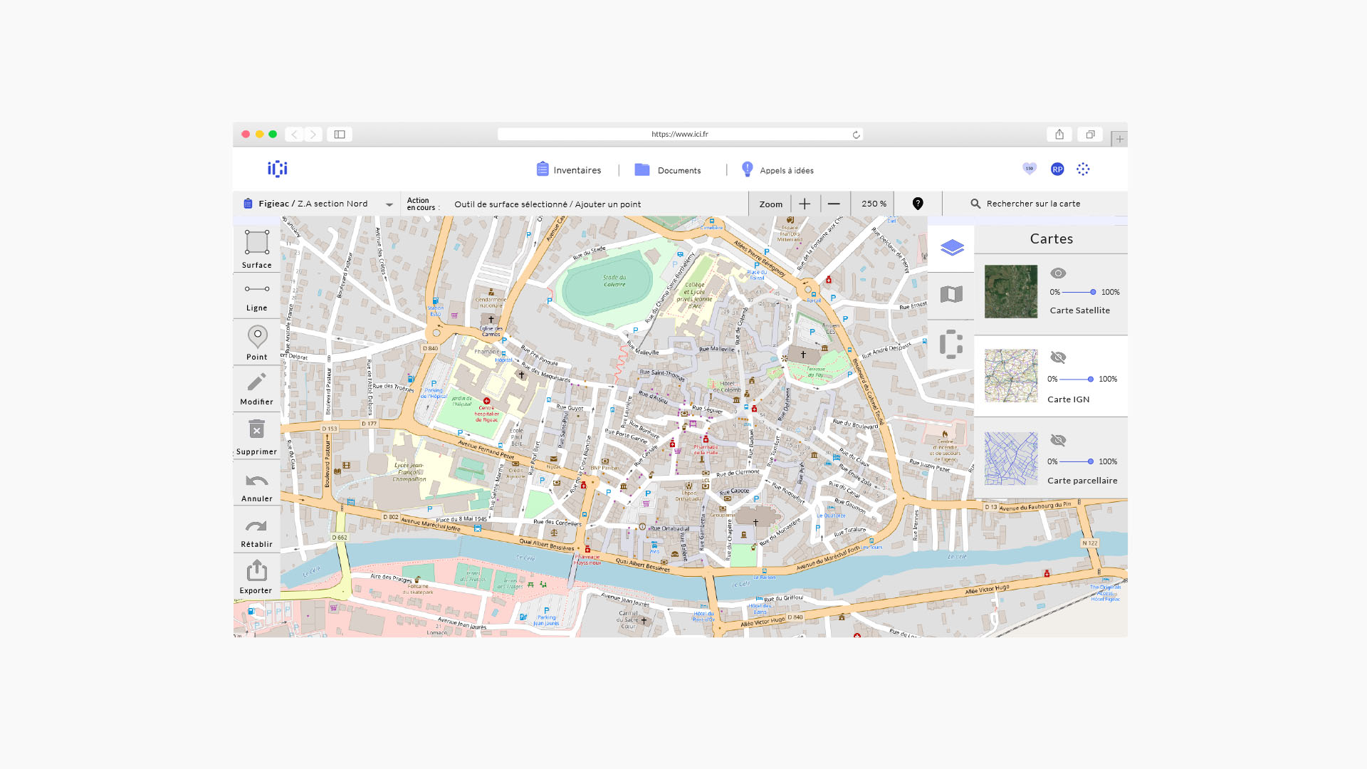Viewport: 1367px width, 769px height.
Task: Open the Appels à idées menu
Action: point(777,169)
